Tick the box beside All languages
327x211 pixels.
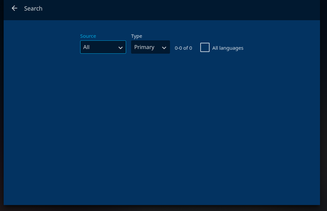(205, 47)
